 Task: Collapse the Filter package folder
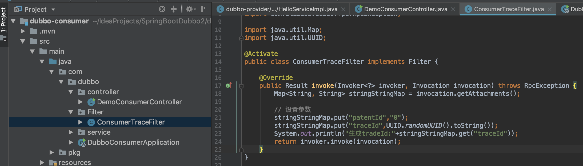71,112
